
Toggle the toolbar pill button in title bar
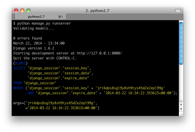pos(178,11)
